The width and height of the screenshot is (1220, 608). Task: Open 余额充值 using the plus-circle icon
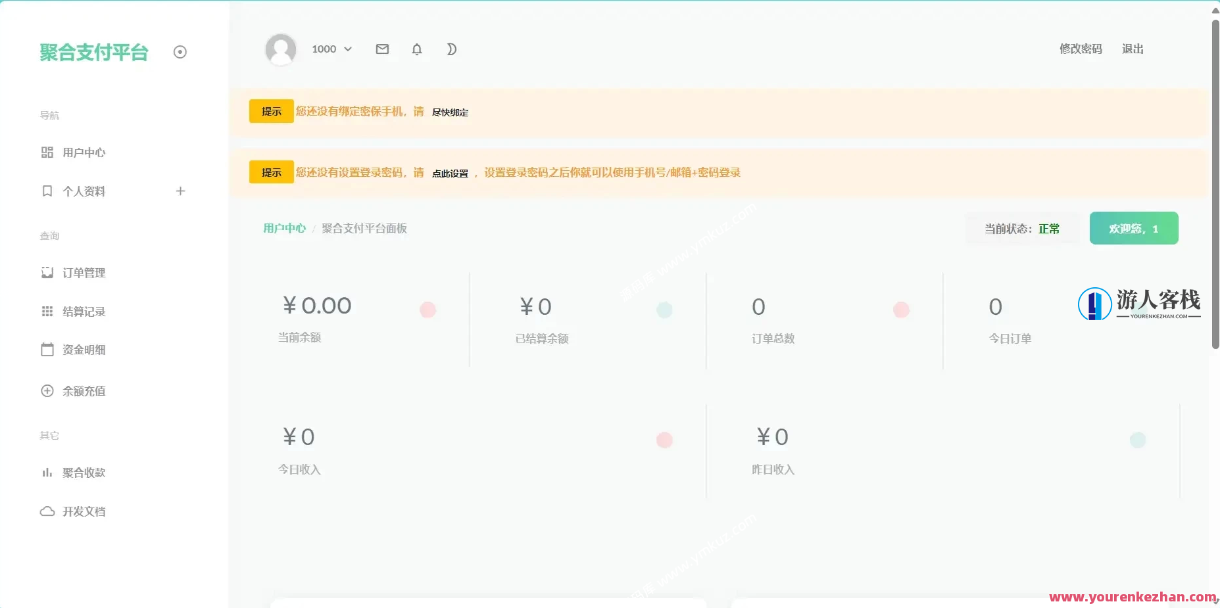[x=47, y=390]
